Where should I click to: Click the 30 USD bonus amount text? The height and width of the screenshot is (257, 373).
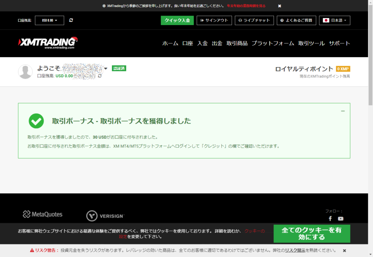click(x=100, y=137)
